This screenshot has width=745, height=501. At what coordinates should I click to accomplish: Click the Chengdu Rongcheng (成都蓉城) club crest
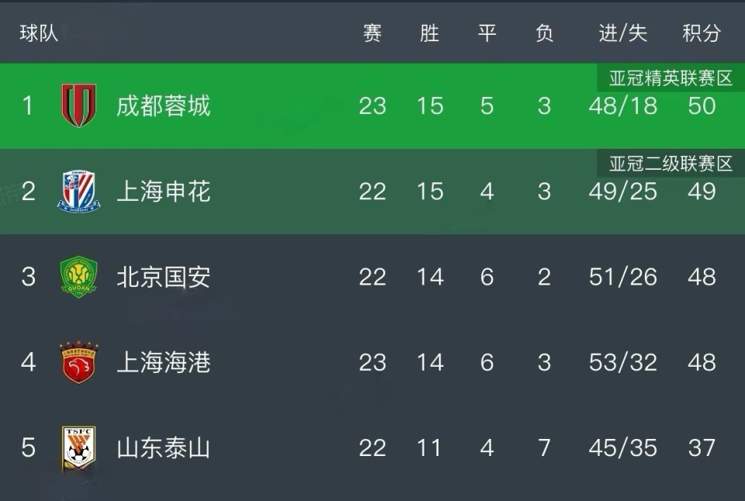click(x=78, y=105)
